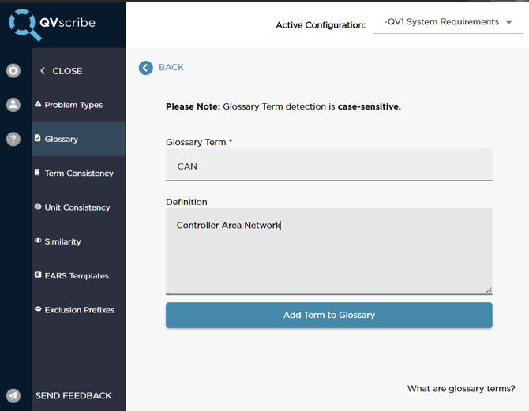Click the help question mark icon

pyautogui.click(x=13, y=139)
